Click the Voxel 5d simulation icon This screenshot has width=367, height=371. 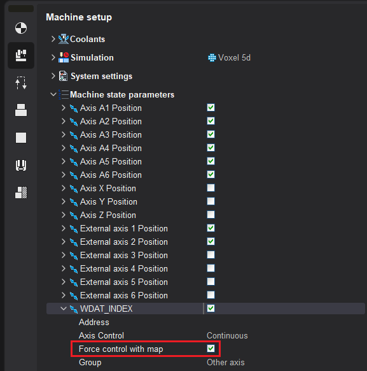pyautogui.click(x=212, y=58)
